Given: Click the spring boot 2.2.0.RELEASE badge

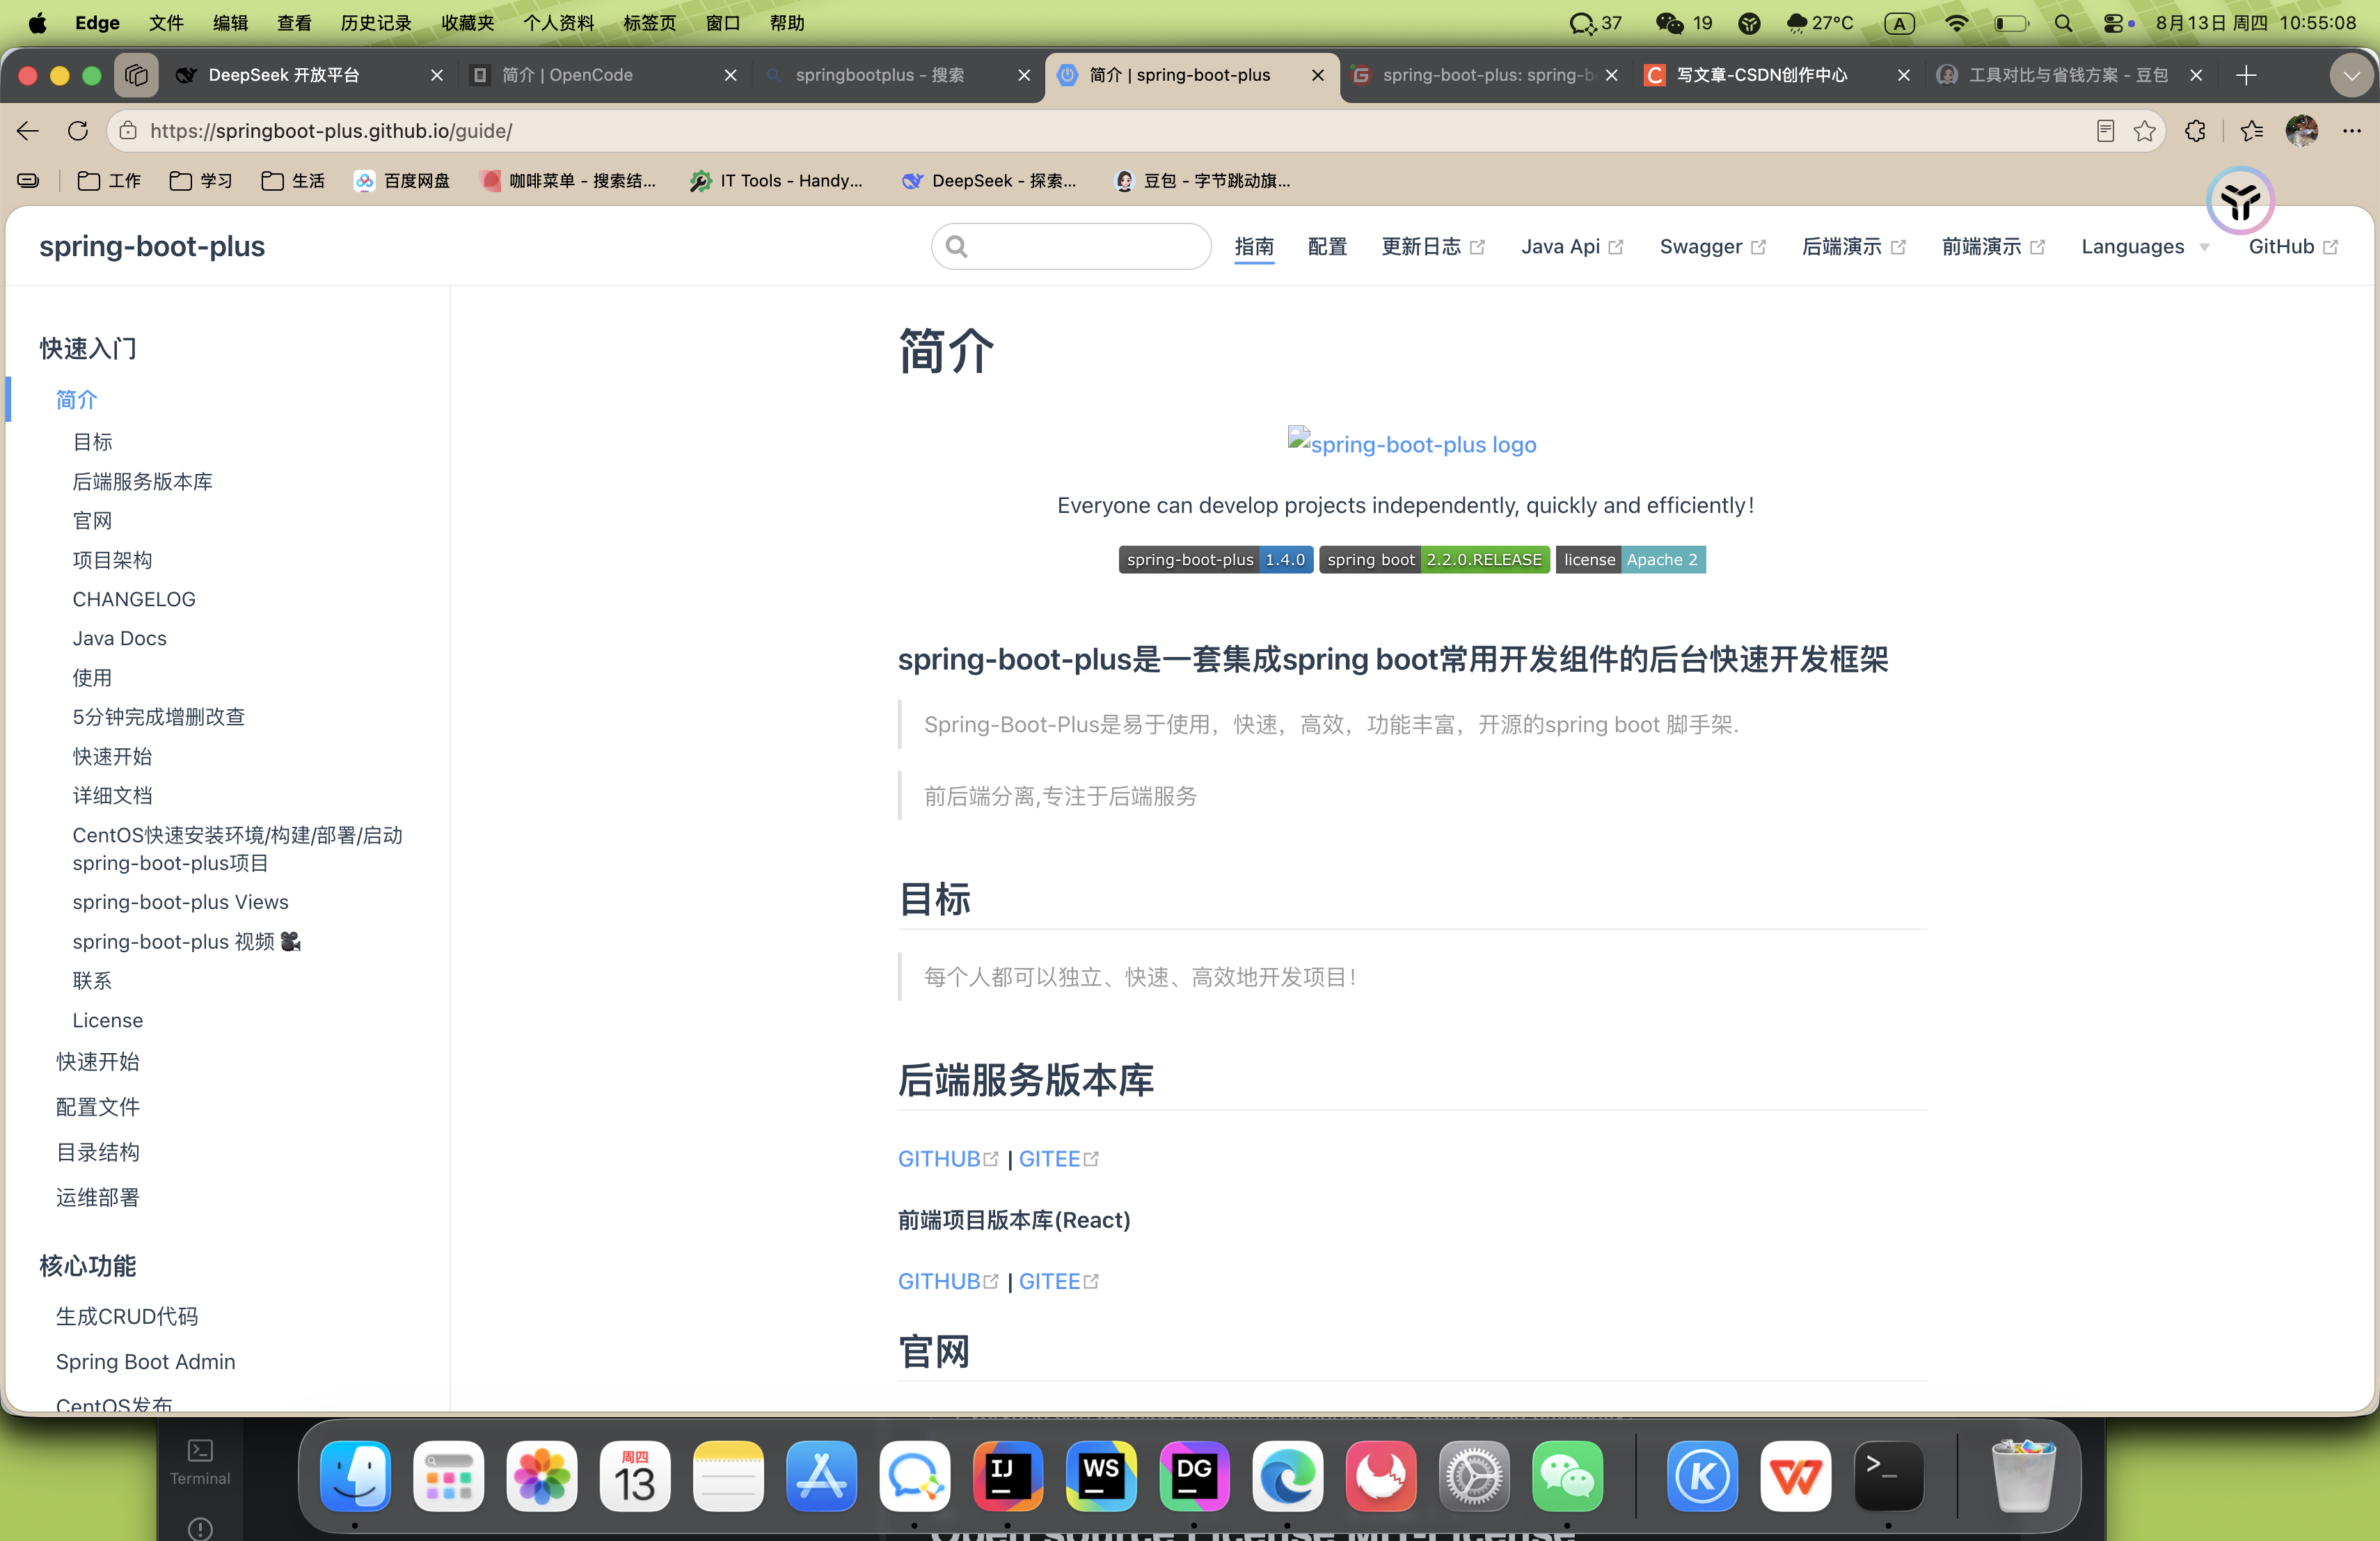Looking at the screenshot, I should click(1434, 560).
